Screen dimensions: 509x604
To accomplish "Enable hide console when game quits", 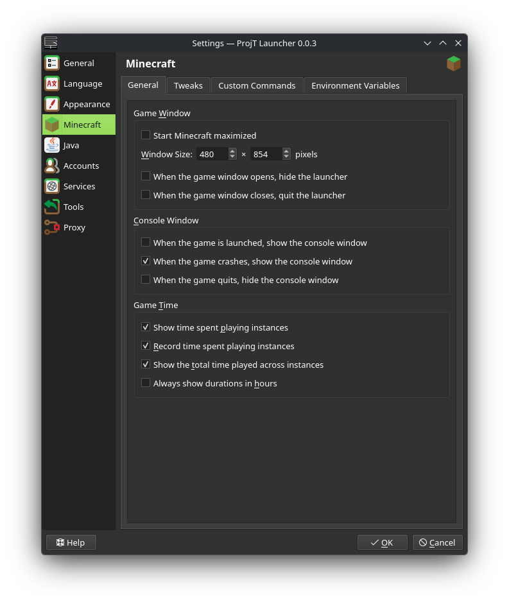I will 145,280.
